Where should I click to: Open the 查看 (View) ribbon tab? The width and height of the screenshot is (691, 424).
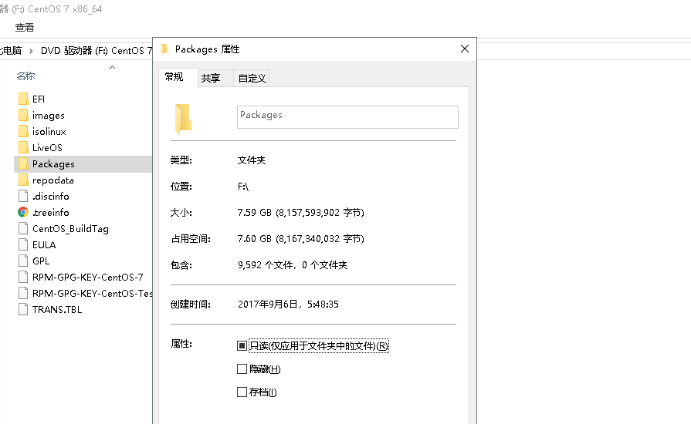click(25, 27)
